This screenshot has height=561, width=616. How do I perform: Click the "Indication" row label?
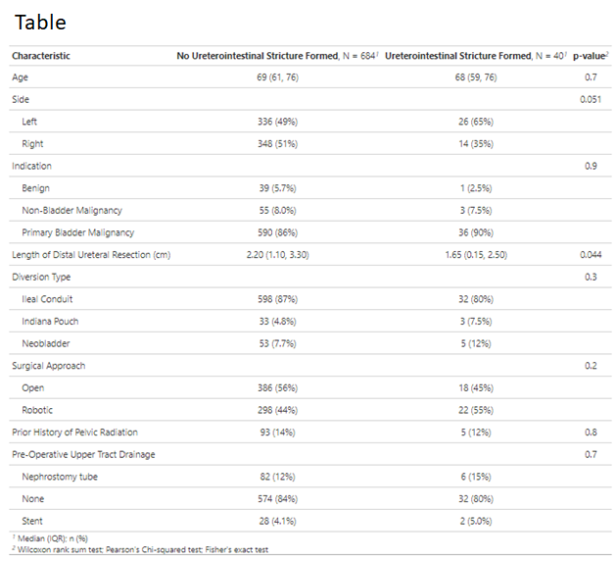click(31, 166)
